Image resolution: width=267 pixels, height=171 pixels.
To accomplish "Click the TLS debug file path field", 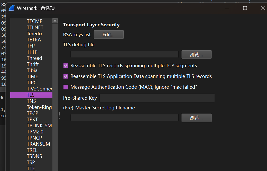I will pos(124,54).
